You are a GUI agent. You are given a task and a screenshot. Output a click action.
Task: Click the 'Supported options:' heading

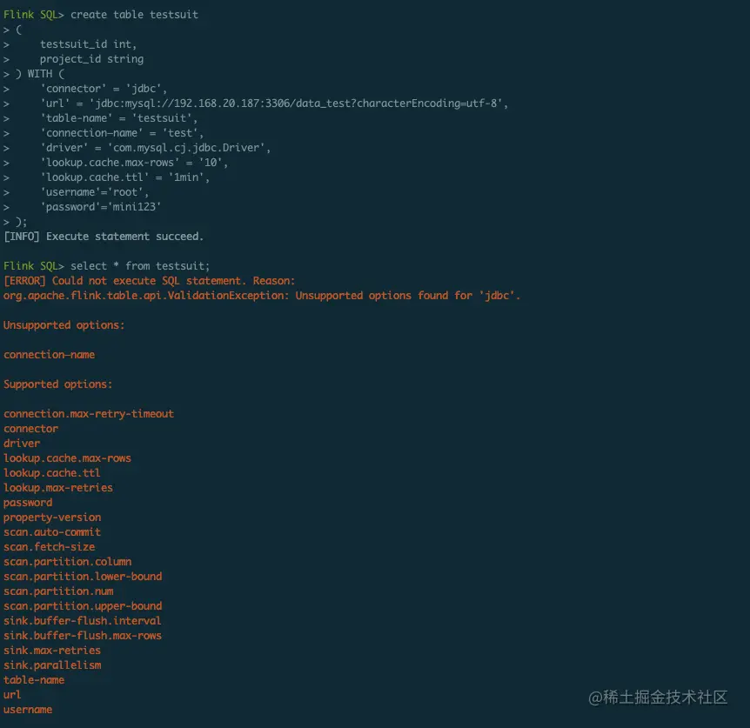(58, 384)
